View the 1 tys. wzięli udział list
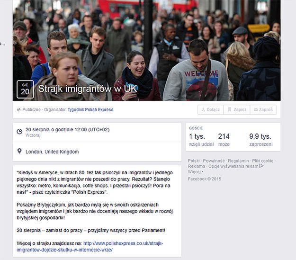The width and height of the screenshot is (296, 260). click(201, 140)
